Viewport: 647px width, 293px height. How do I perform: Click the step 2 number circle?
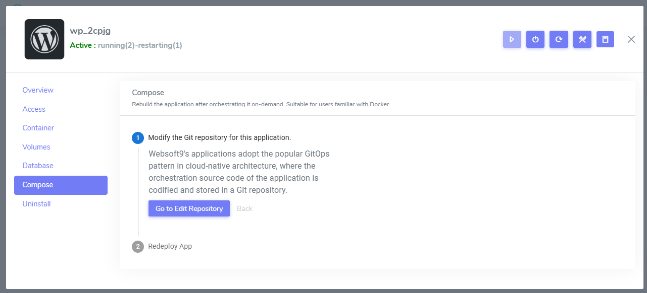(x=137, y=247)
